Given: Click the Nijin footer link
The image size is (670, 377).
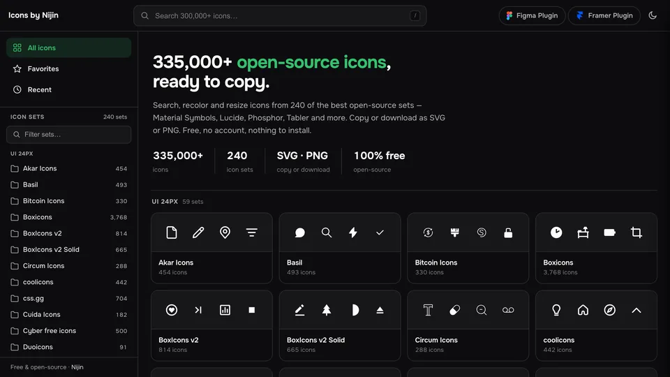Looking at the screenshot, I should click(77, 367).
